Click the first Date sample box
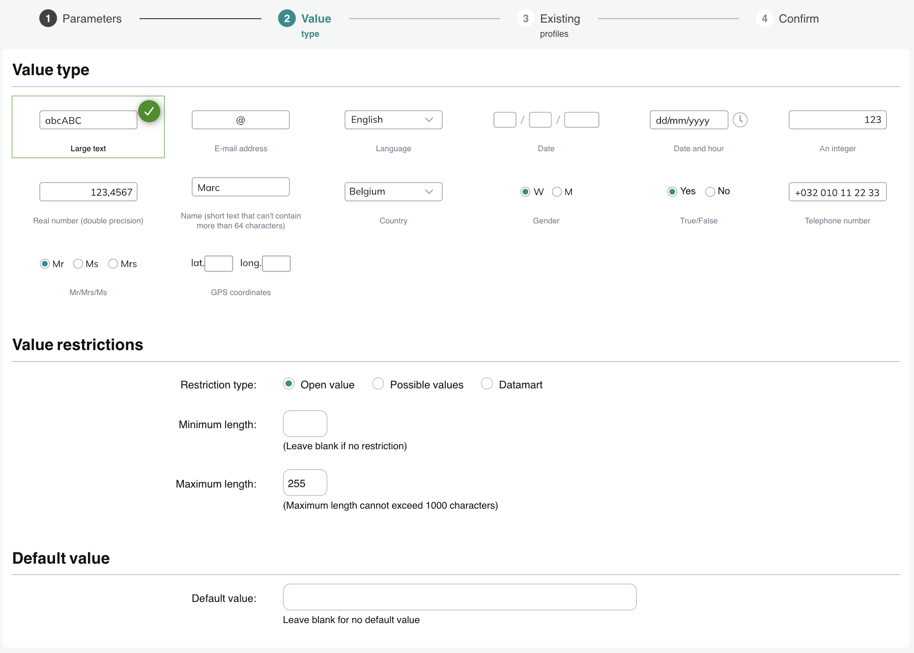914x653 pixels. [x=505, y=120]
